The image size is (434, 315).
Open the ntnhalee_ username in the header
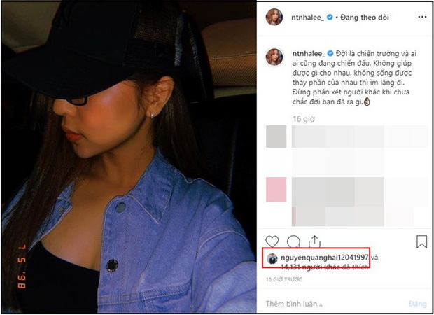coord(308,17)
